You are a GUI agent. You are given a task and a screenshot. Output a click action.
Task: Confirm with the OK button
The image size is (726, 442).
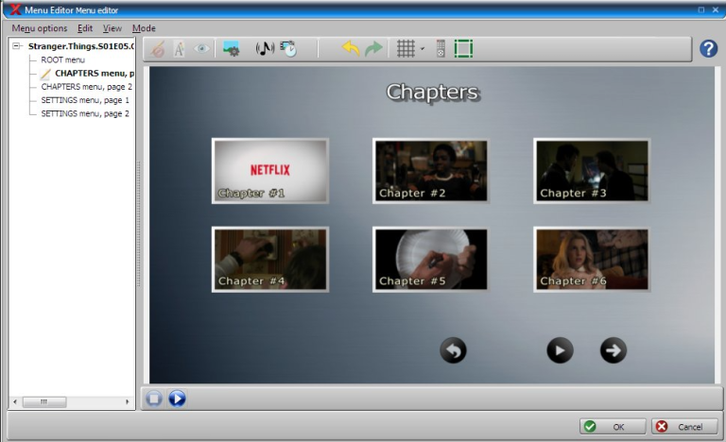tap(613, 426)
